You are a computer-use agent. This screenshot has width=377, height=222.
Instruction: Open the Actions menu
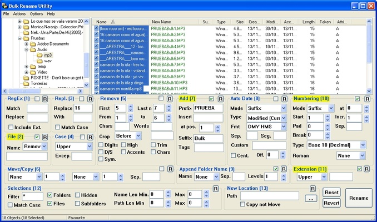[x=19, y=13]
